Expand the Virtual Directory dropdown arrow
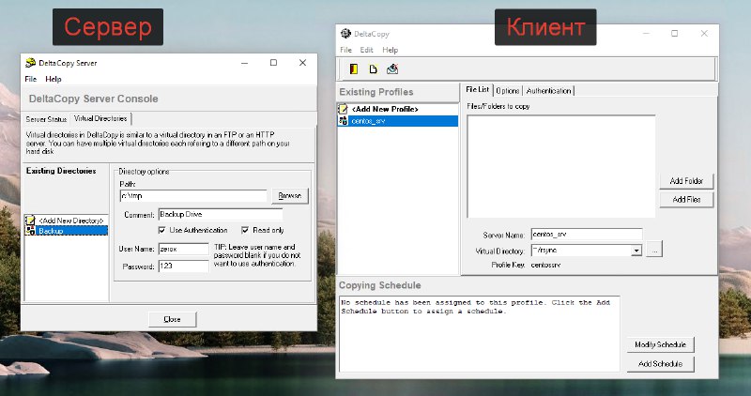The height and width of the screenshot is (396, 751). [x=636, y=251]
